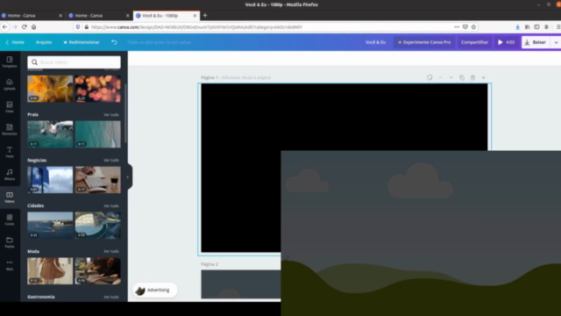Open the Música sidebar panel
Viewport: 561px width, 316px height.
coord(10,175)
